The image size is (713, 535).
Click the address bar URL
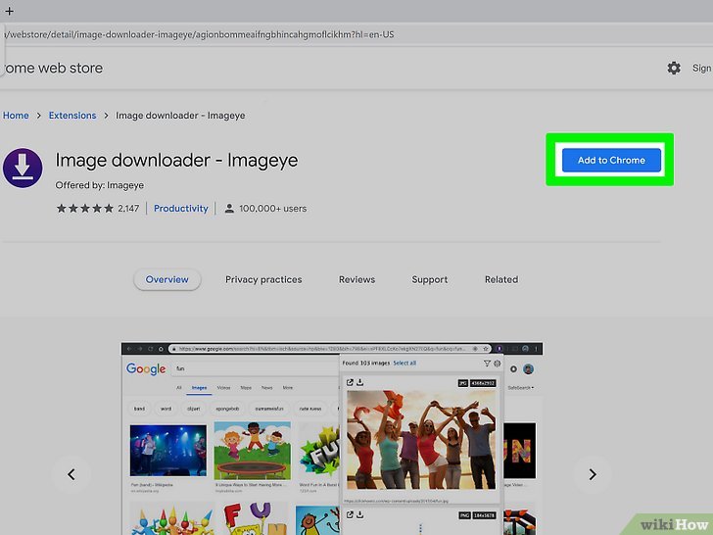coord(198,34)
